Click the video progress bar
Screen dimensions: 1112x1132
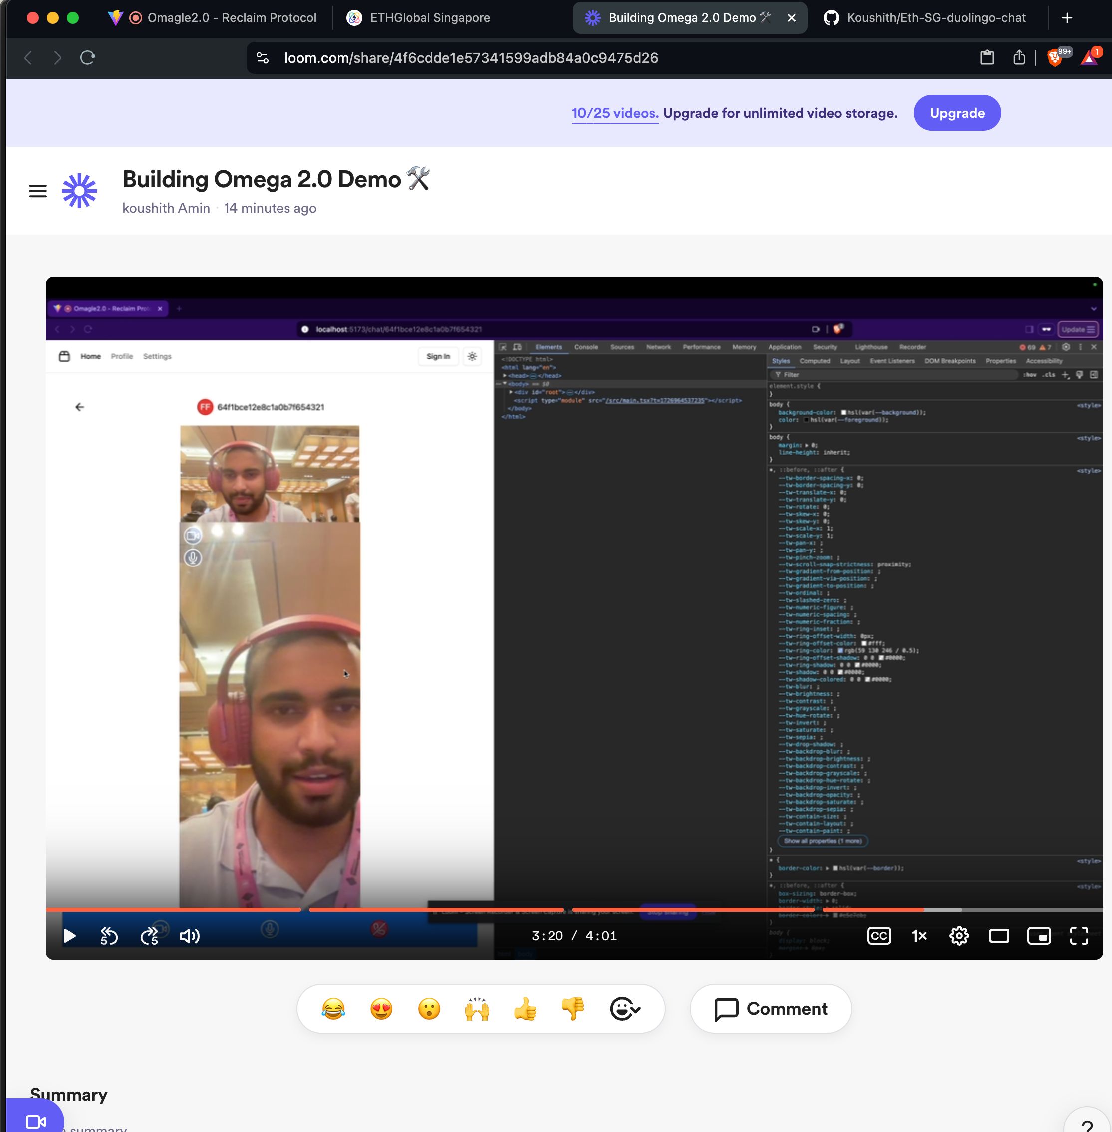(x=574, y=909)
